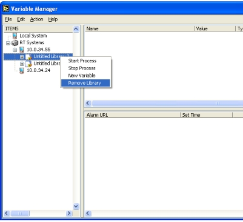The height and width of the screenshot is (222, 243).
Task: Click the second Untitled Library icon
Action: coord(28,64)
